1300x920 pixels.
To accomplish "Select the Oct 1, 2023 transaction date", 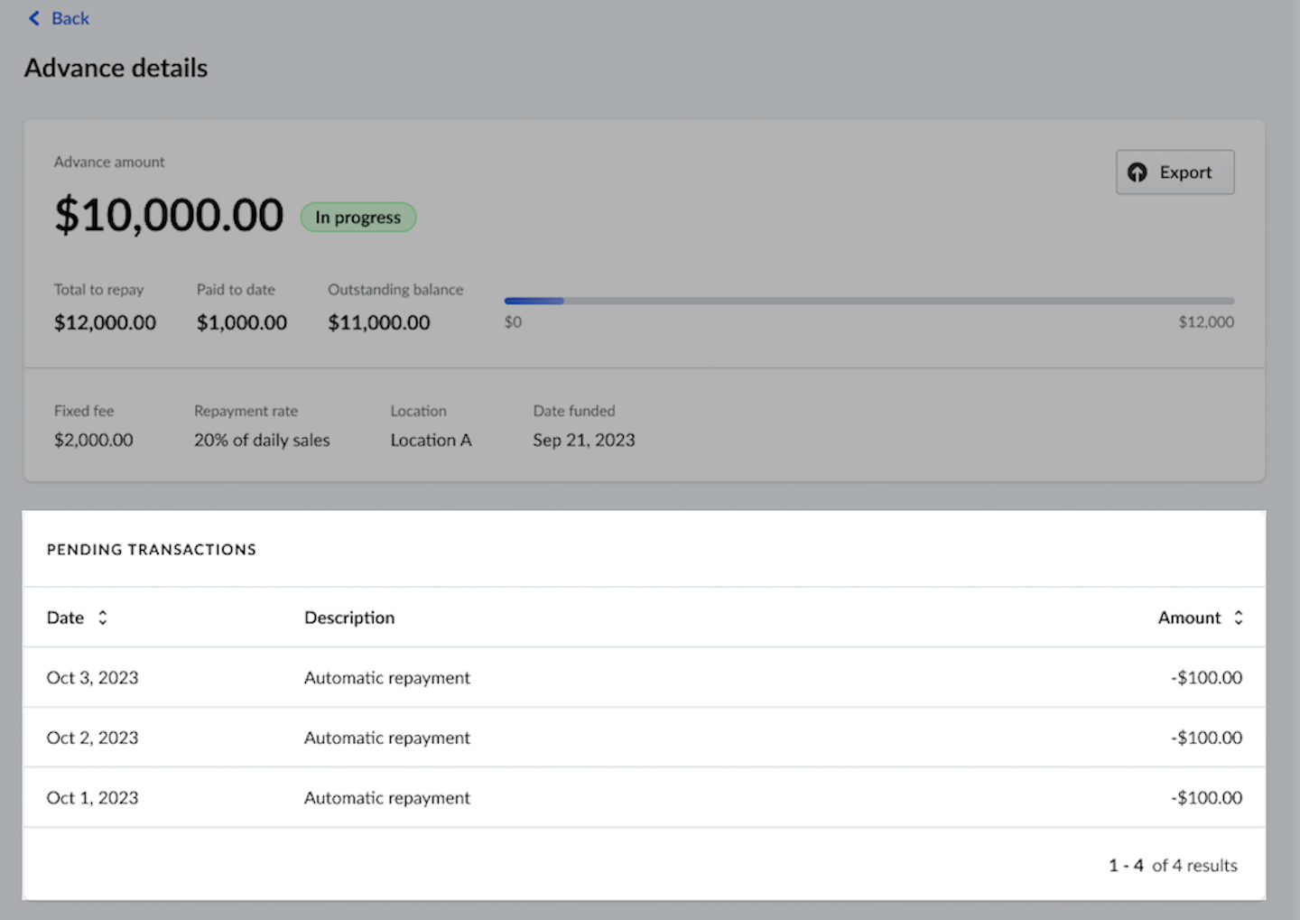I will coord(93,798).
